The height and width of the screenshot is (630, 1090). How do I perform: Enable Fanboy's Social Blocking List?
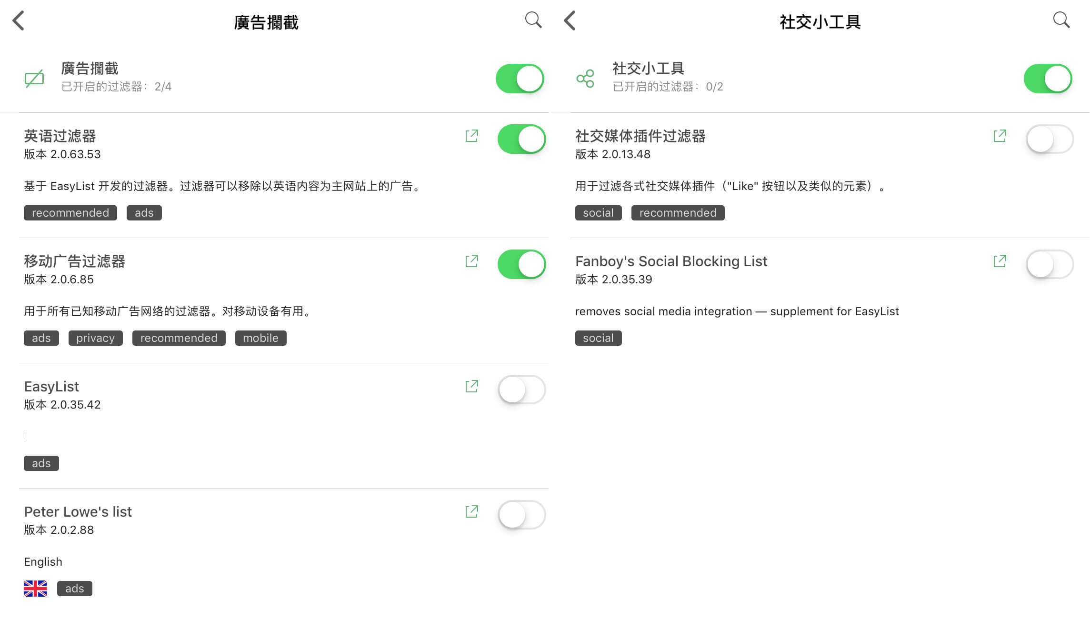click(1050, 264)
